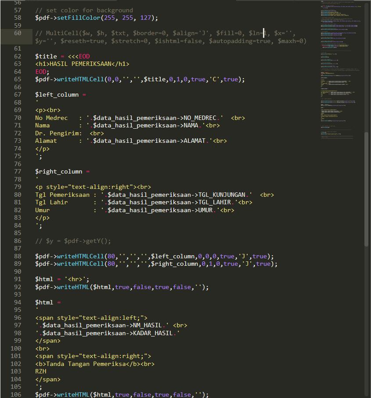371x398 pixels.
Task: Click '$autopadding=true' in wrapped comment
Action: click(x=240, y=41)
